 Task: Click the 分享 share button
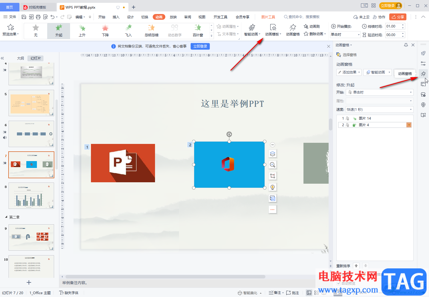click(x=398, y=17)
